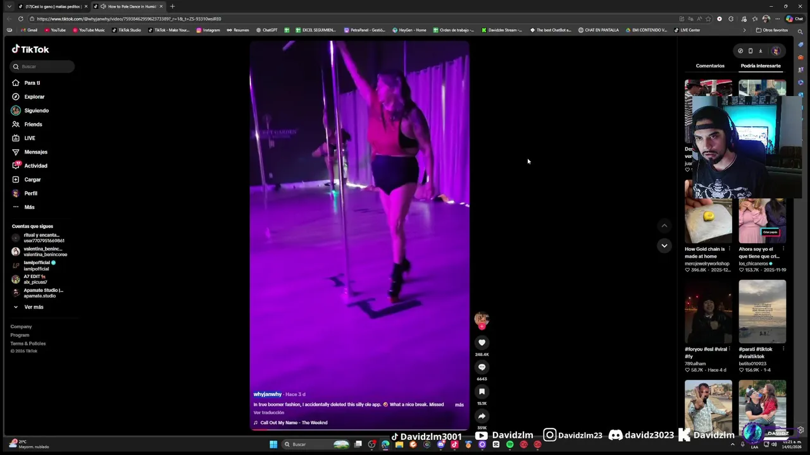Screen dimensions: 810x455
Task: Switch to Comentarios tab
Action: click(x=710, y=66)
